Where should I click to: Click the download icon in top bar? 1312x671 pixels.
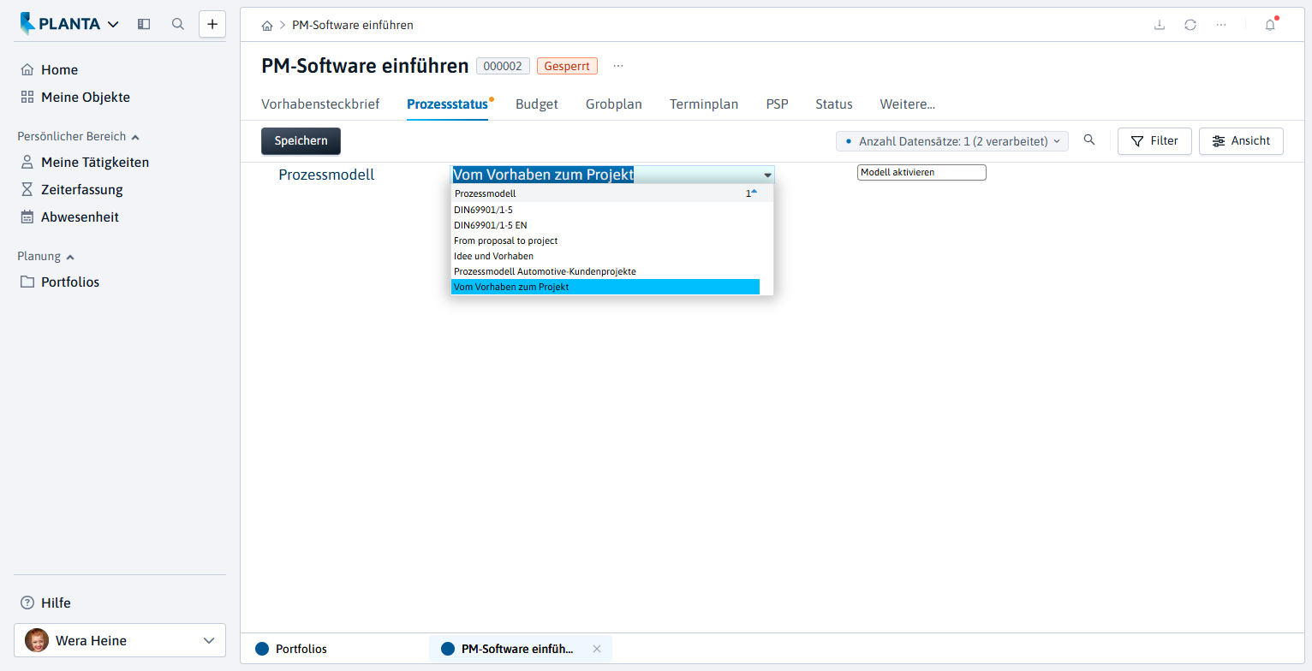[x=1160, y=25]
